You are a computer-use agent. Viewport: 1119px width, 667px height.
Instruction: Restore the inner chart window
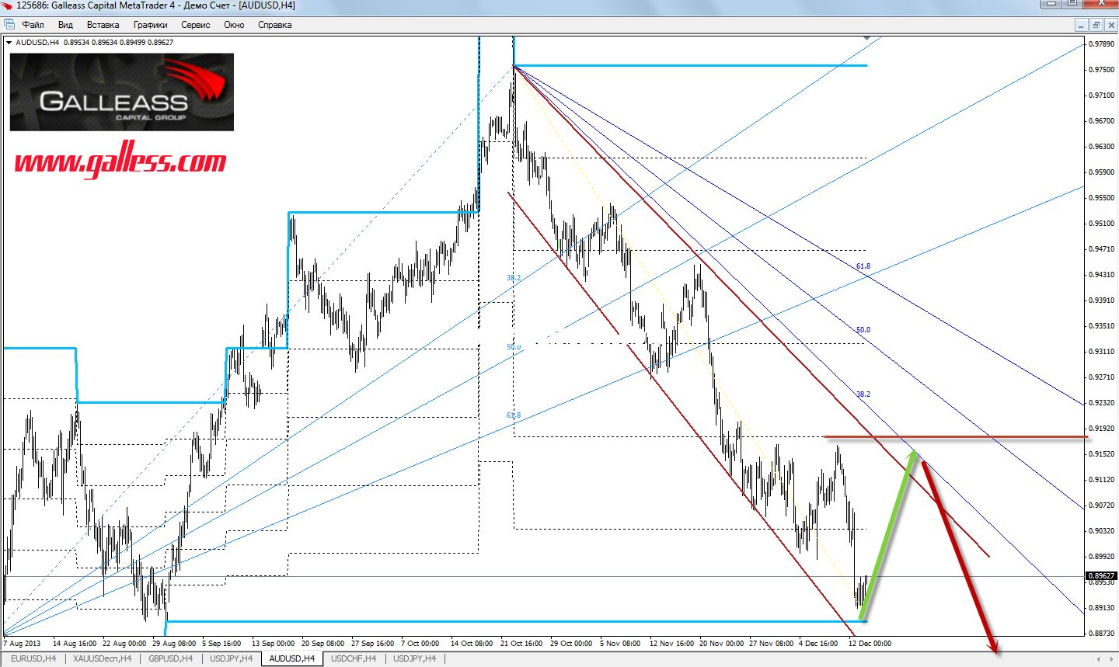point(1096,25)
